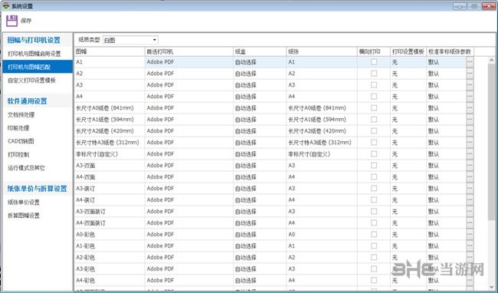Click the 图幅 column header
Image resolution: width=498 pixels, height=293 pixels.
click(x=110, y=51)
